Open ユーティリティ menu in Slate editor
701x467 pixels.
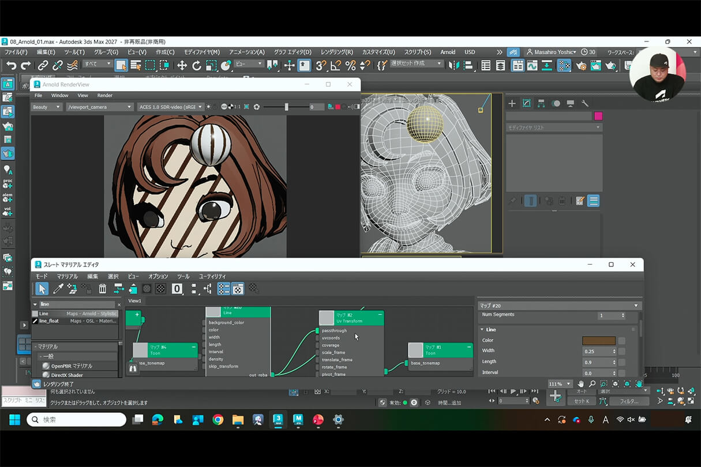tap(212, 277)
